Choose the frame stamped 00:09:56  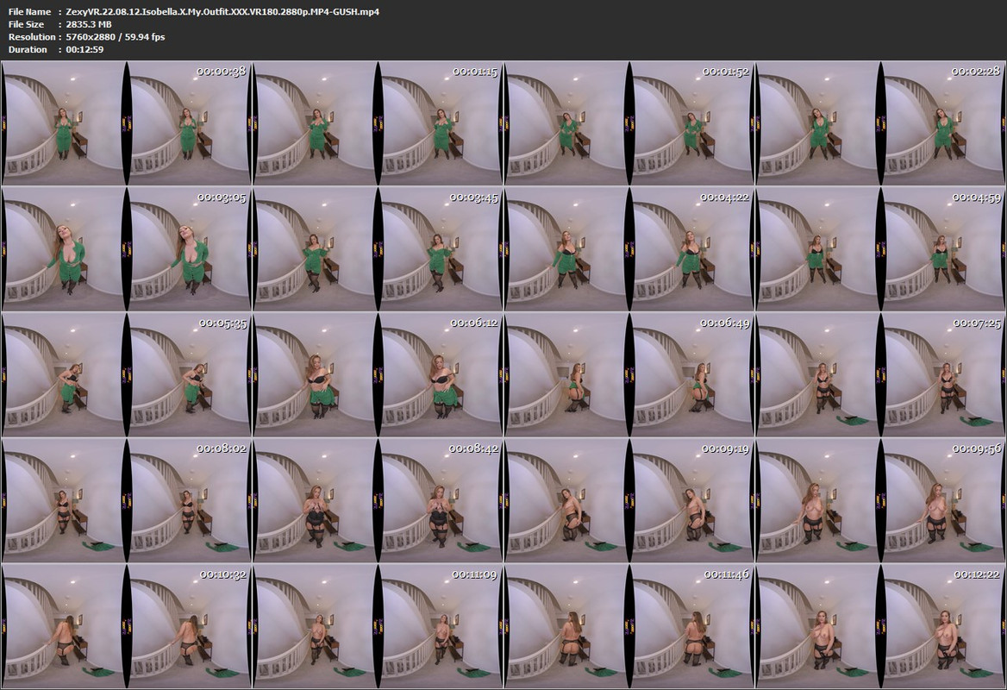click(x=881, y=500)
